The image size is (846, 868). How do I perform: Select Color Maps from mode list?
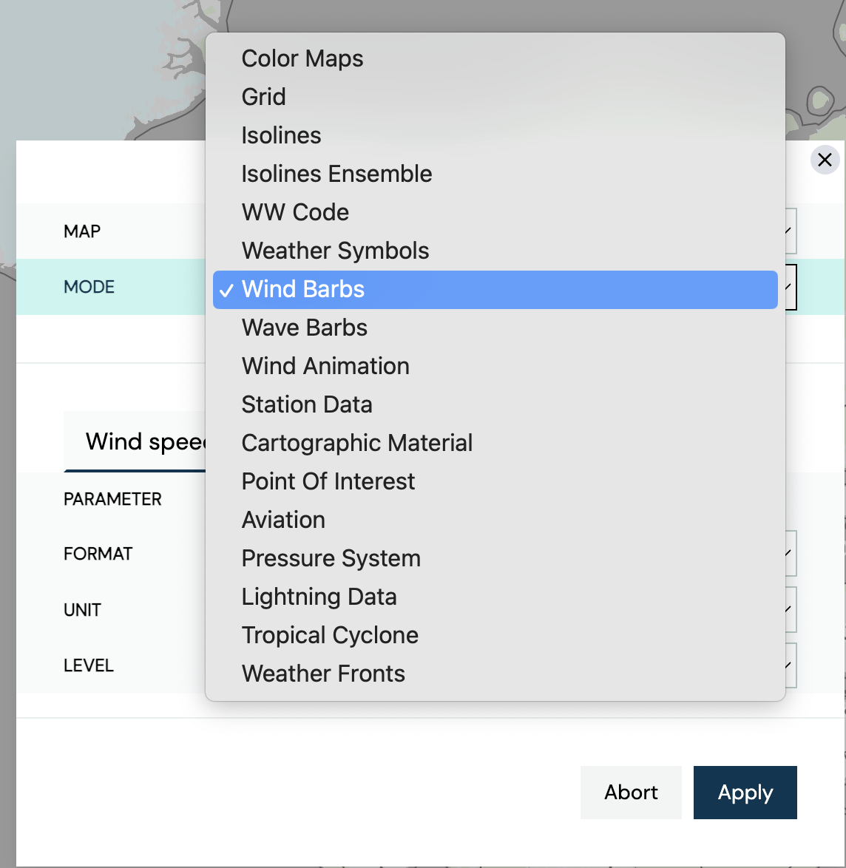[x=302, y=58]
